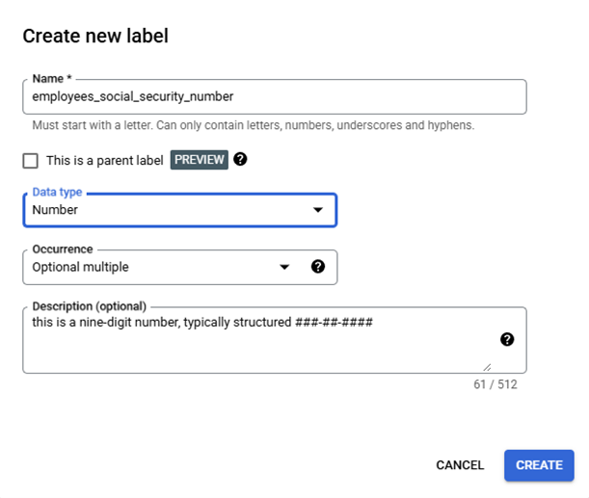Click the Description box resize handle
The height and width of the screenshot is (498, 589).
(486, 366)
